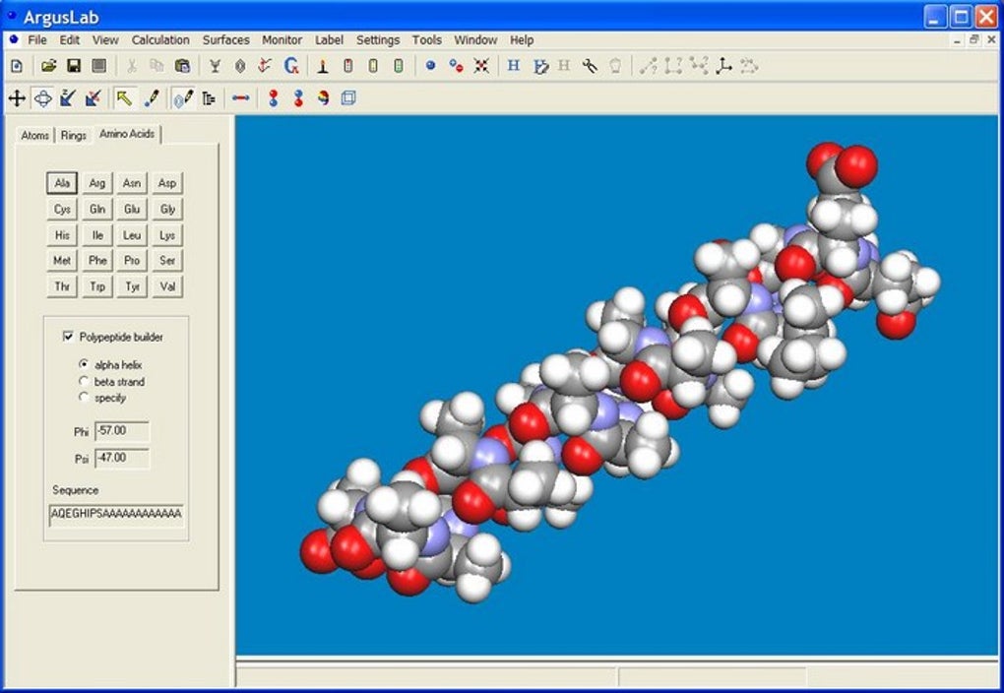Open the Surfaces menu

[226, 39]
